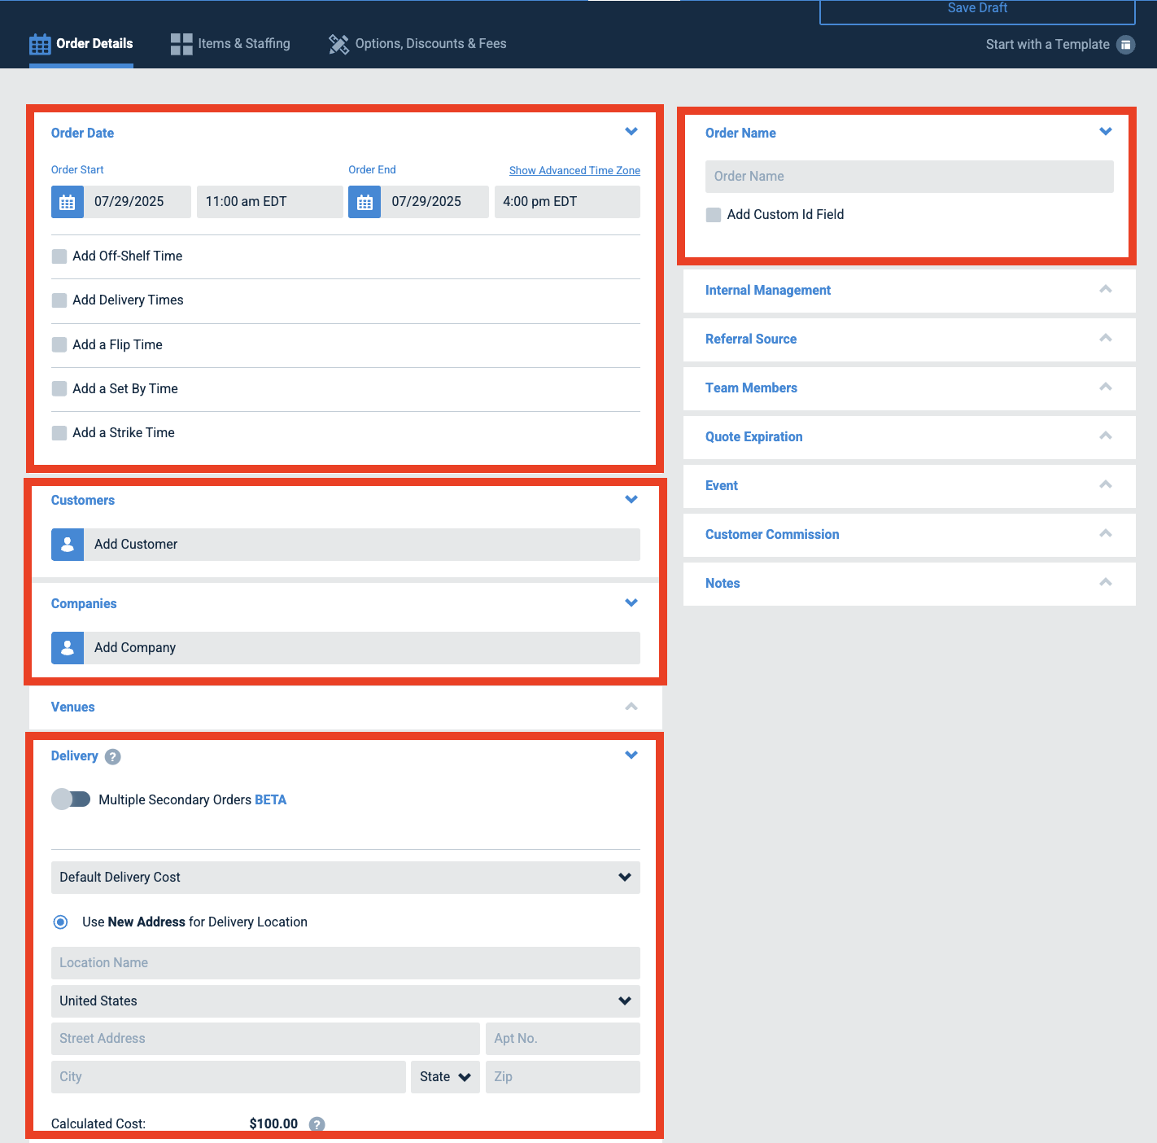Click the Items & Staffing grid icon
The height and width of the screenshot is (1143, 1157).
pos(181,44)
